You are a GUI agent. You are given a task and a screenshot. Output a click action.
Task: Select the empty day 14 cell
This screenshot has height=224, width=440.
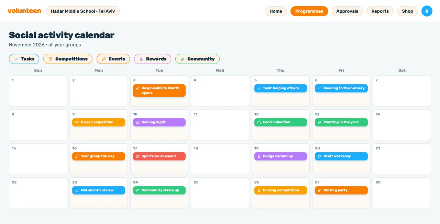pyautogui.click(x=402, y=125)
